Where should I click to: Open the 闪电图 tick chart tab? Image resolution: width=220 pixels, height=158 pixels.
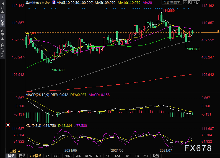[x=2, y=34]
